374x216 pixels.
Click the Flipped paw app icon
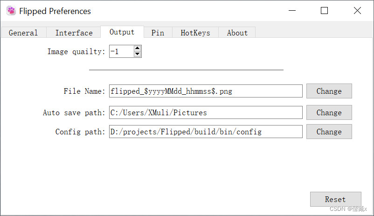point(11,11)
